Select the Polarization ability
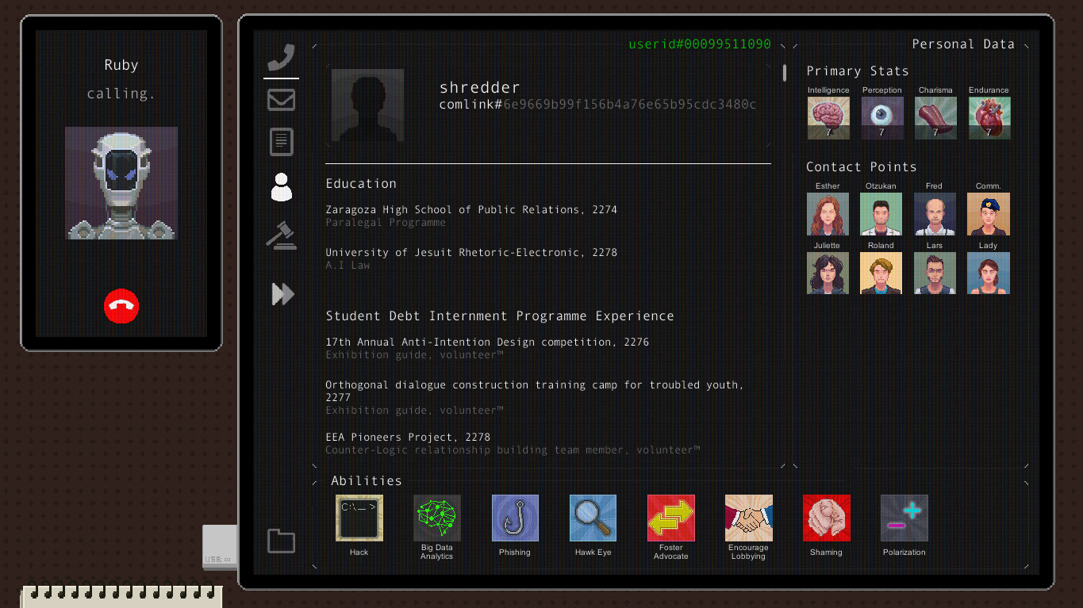 coord(904,518)
